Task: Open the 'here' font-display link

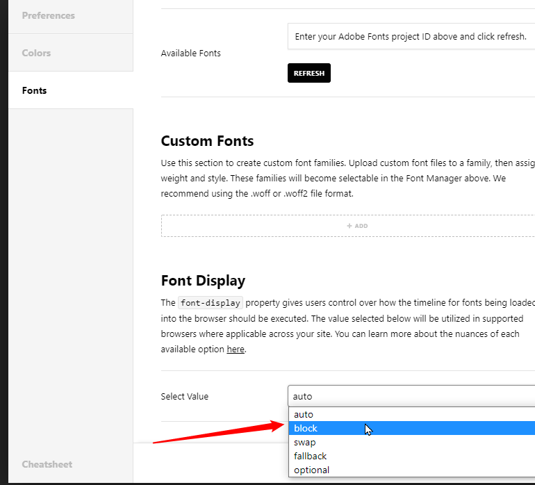Action: coord(236,350)
